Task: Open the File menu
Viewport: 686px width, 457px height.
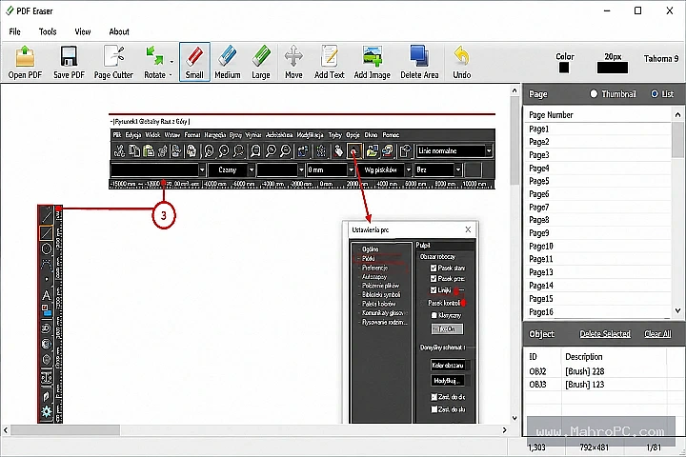Action: [15, 31]
